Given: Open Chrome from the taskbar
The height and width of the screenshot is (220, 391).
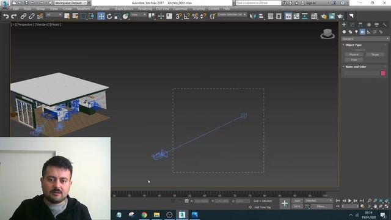Looking at the screenshot, I should (144, 215).
